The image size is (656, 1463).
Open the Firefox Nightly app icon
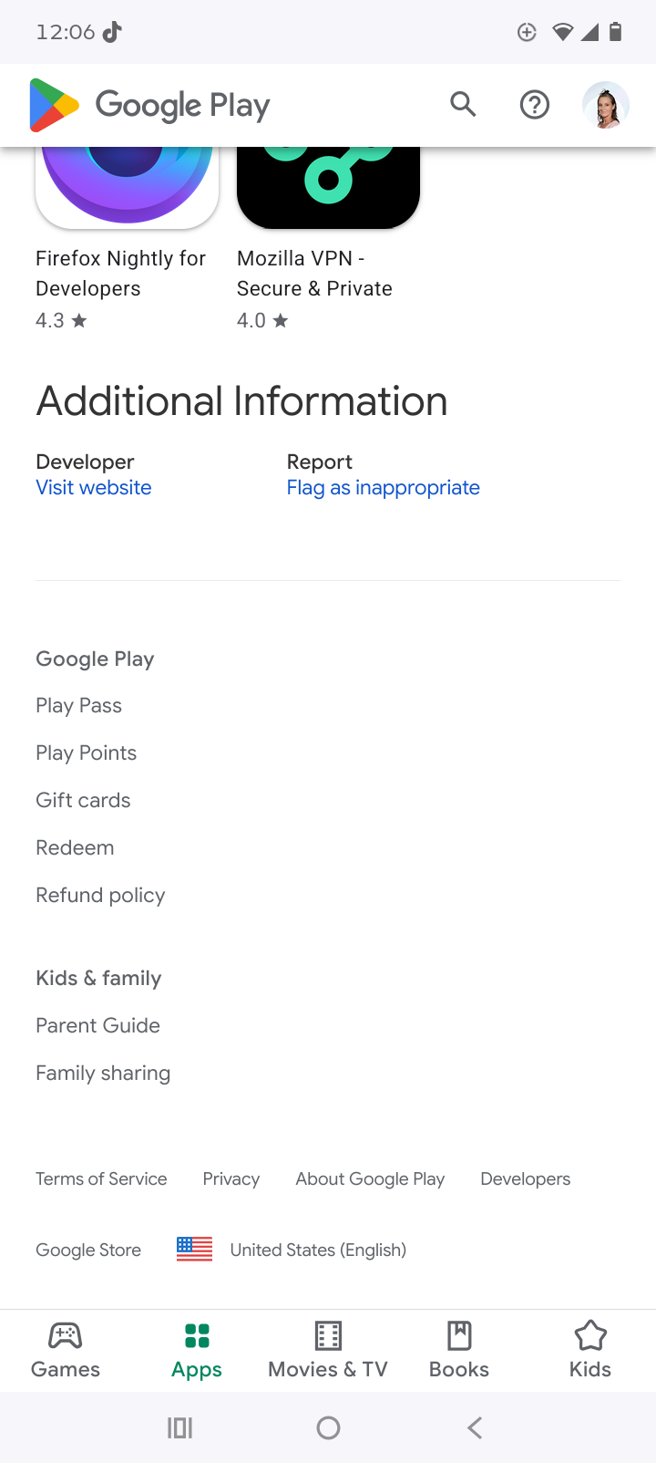pos(127,188)
